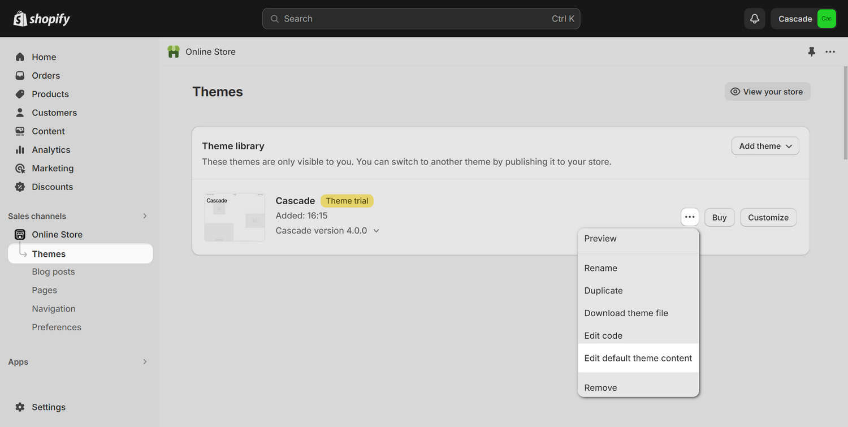Expand Cascade version 4.0.0 chevron
The height and width of the screenshot is (427, 848).
(377, 231)
